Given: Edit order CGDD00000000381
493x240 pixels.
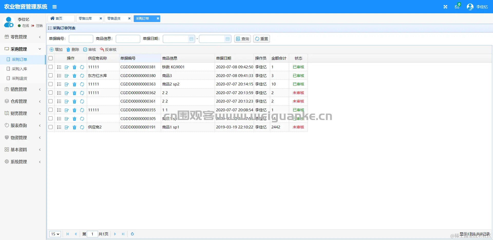Looking at the screenshot, I should point(67,67).
